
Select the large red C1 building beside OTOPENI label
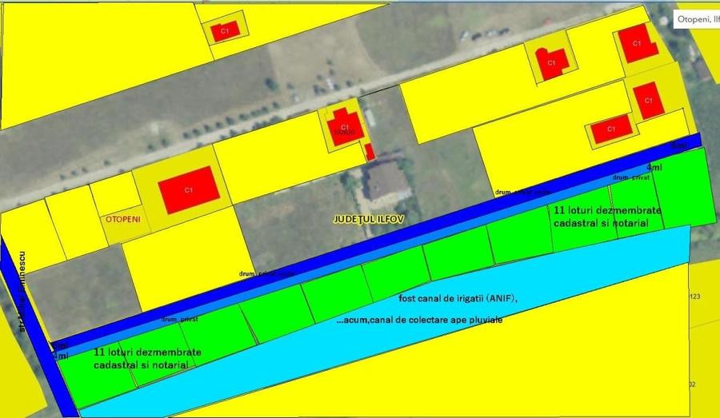(189, 190)
